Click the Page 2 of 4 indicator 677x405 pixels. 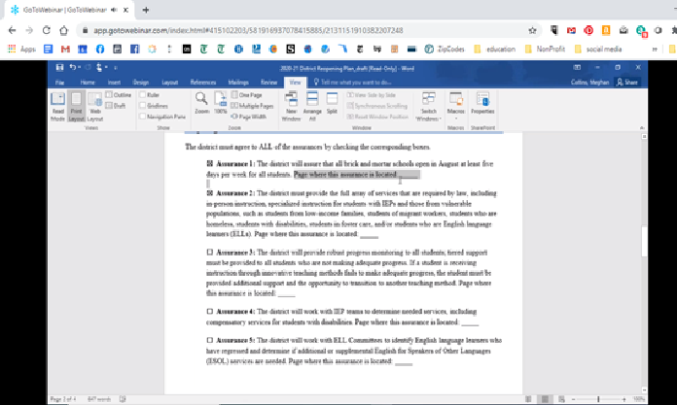(x=63, y=399)
